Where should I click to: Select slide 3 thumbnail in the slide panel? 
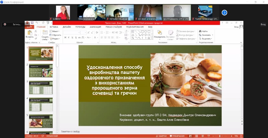pyautogui.click(x=41, y=87)
